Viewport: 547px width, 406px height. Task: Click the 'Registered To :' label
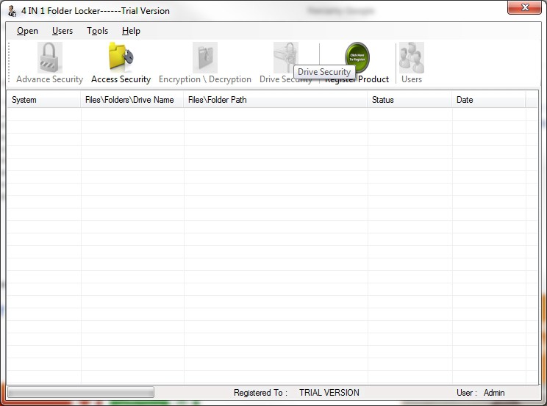click(260, 393)
